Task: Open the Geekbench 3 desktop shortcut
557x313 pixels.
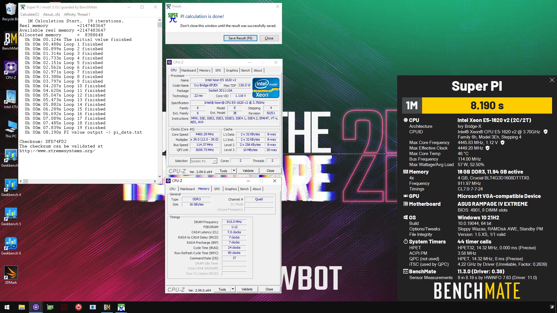Action: [11, 158]
